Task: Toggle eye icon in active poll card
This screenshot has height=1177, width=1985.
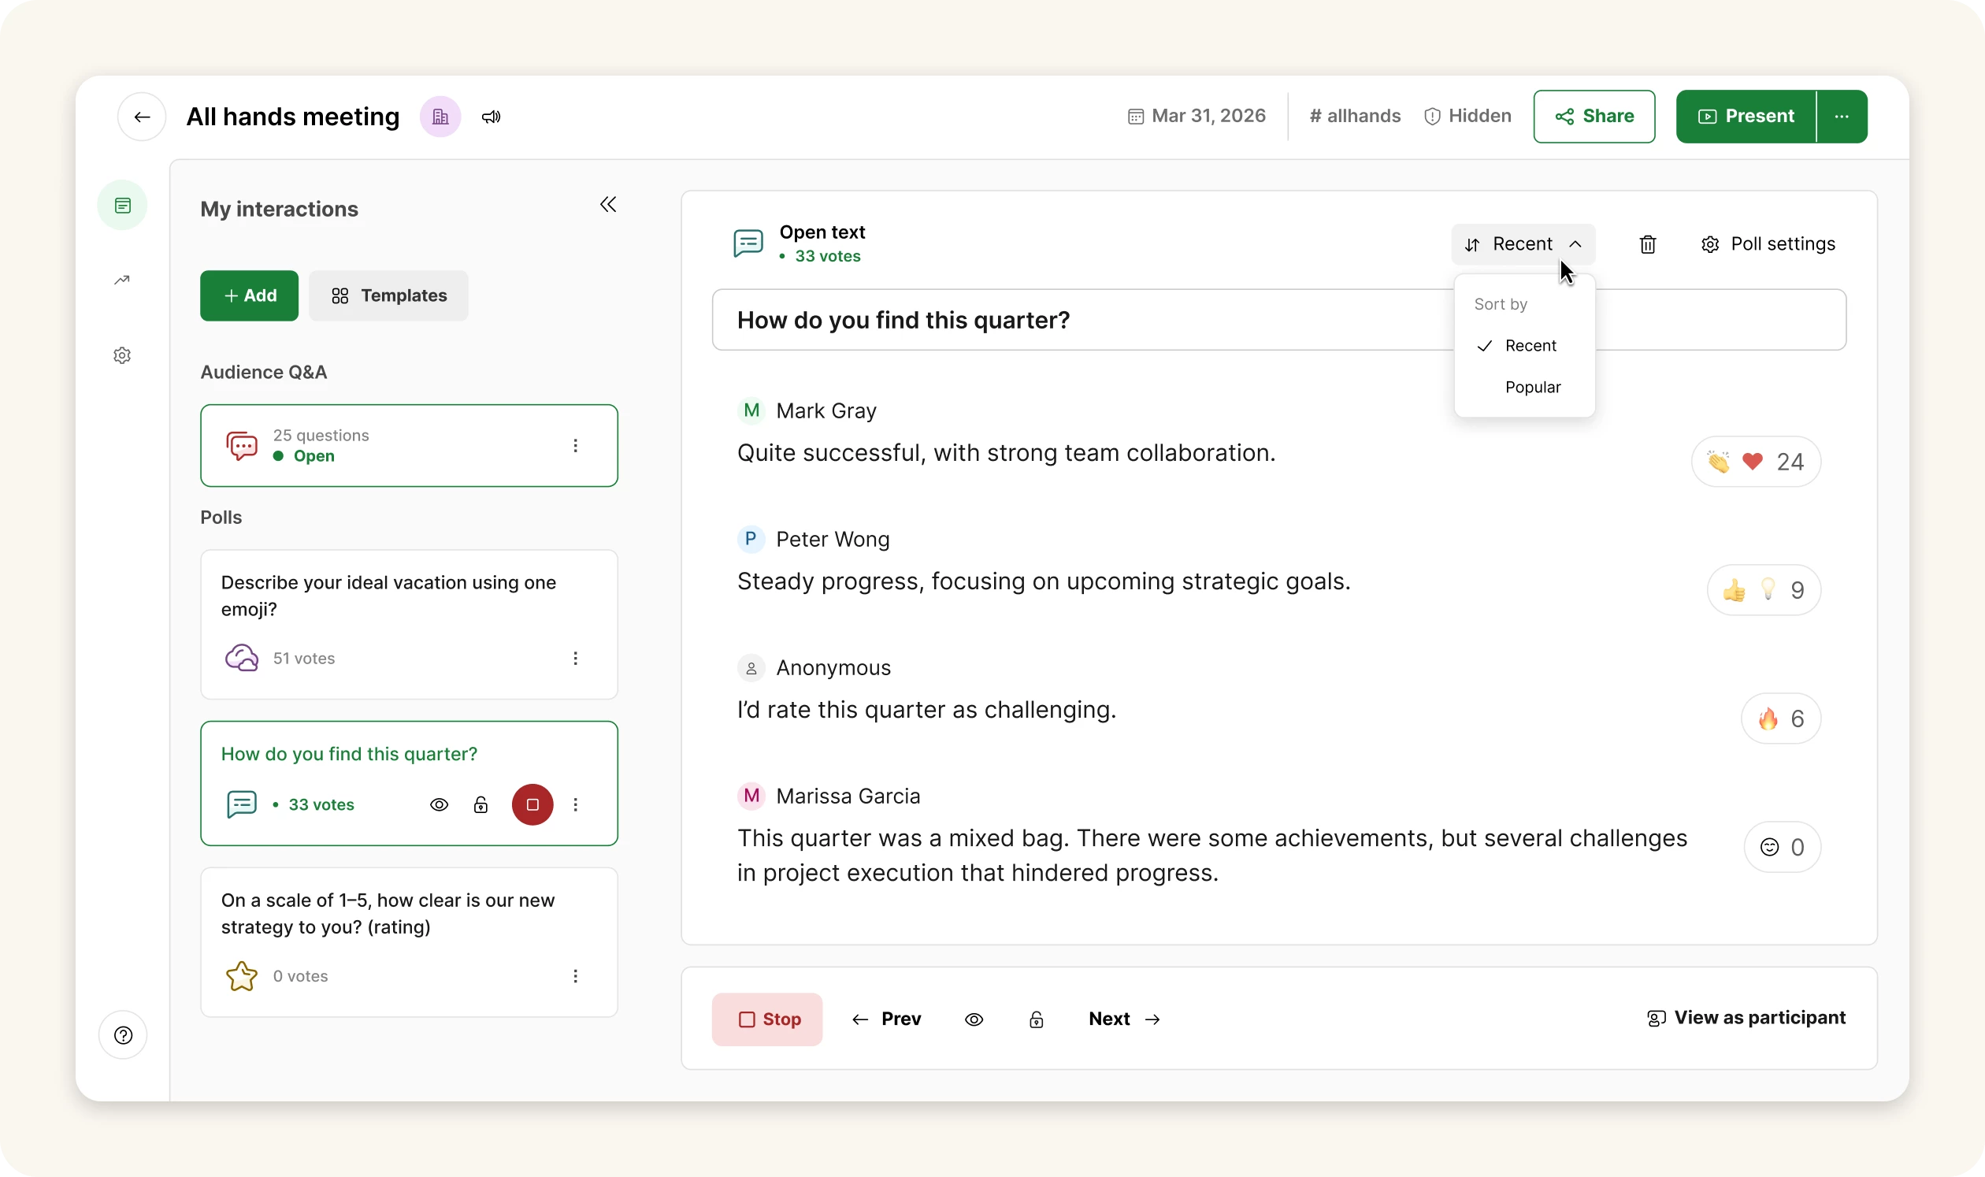Action: click(439, 804)
